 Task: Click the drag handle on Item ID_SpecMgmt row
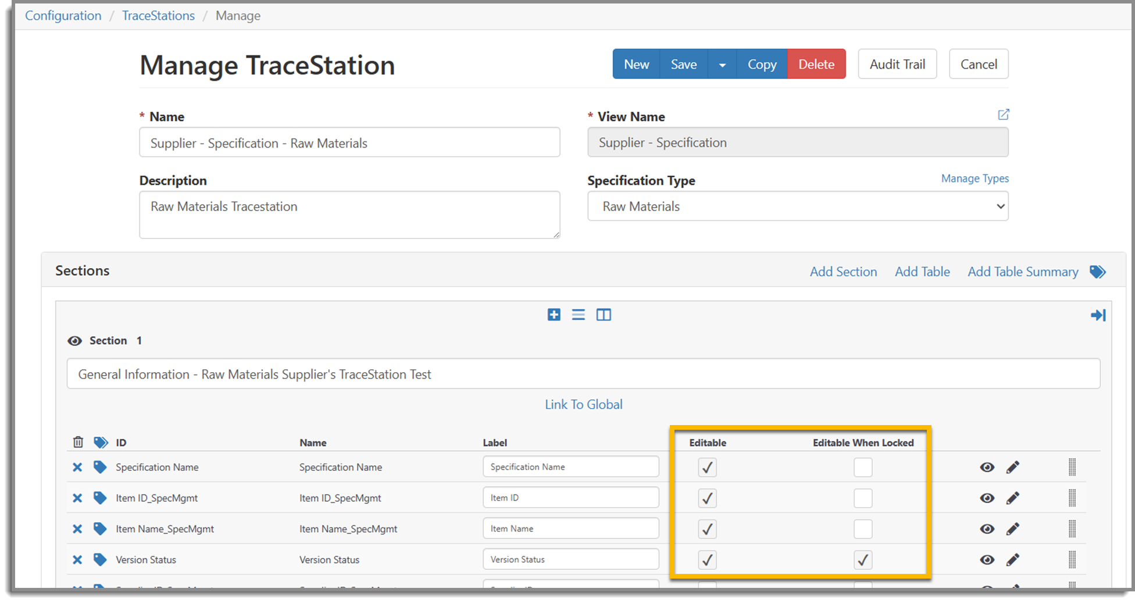pyautogui.click(x=1072, y=498)
